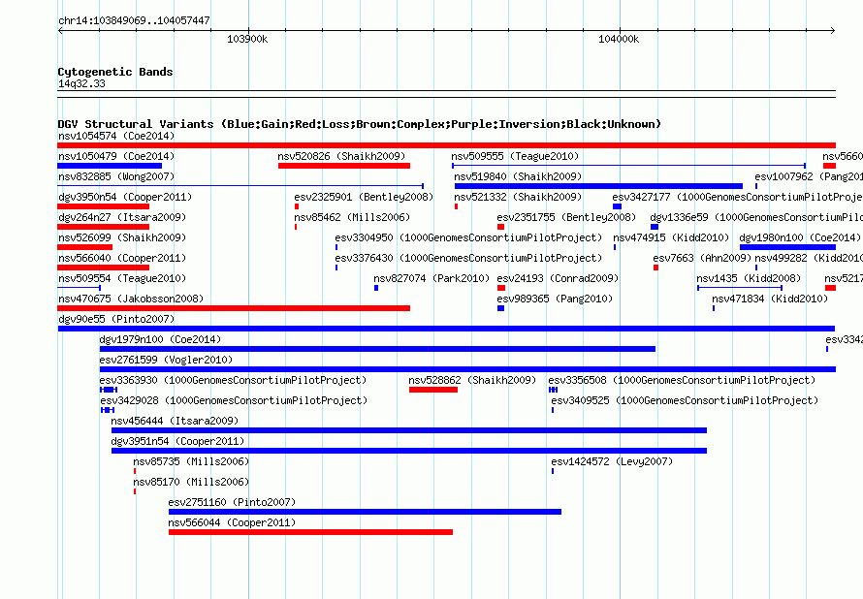Select esv3376430 variant label
The image size is (863, 599).
[468, 258]
